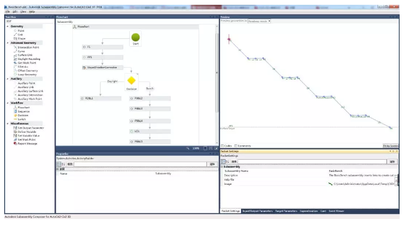Pick the Set Mark Point tool
The width and height of the screenshot is (405, 225).
(x=26, y=139)
